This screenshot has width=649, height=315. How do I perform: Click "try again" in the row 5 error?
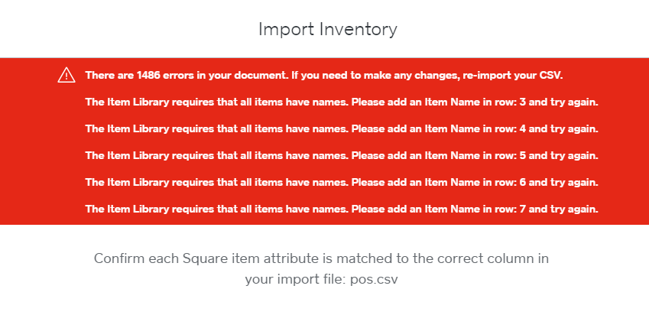(x=573, y=155)
